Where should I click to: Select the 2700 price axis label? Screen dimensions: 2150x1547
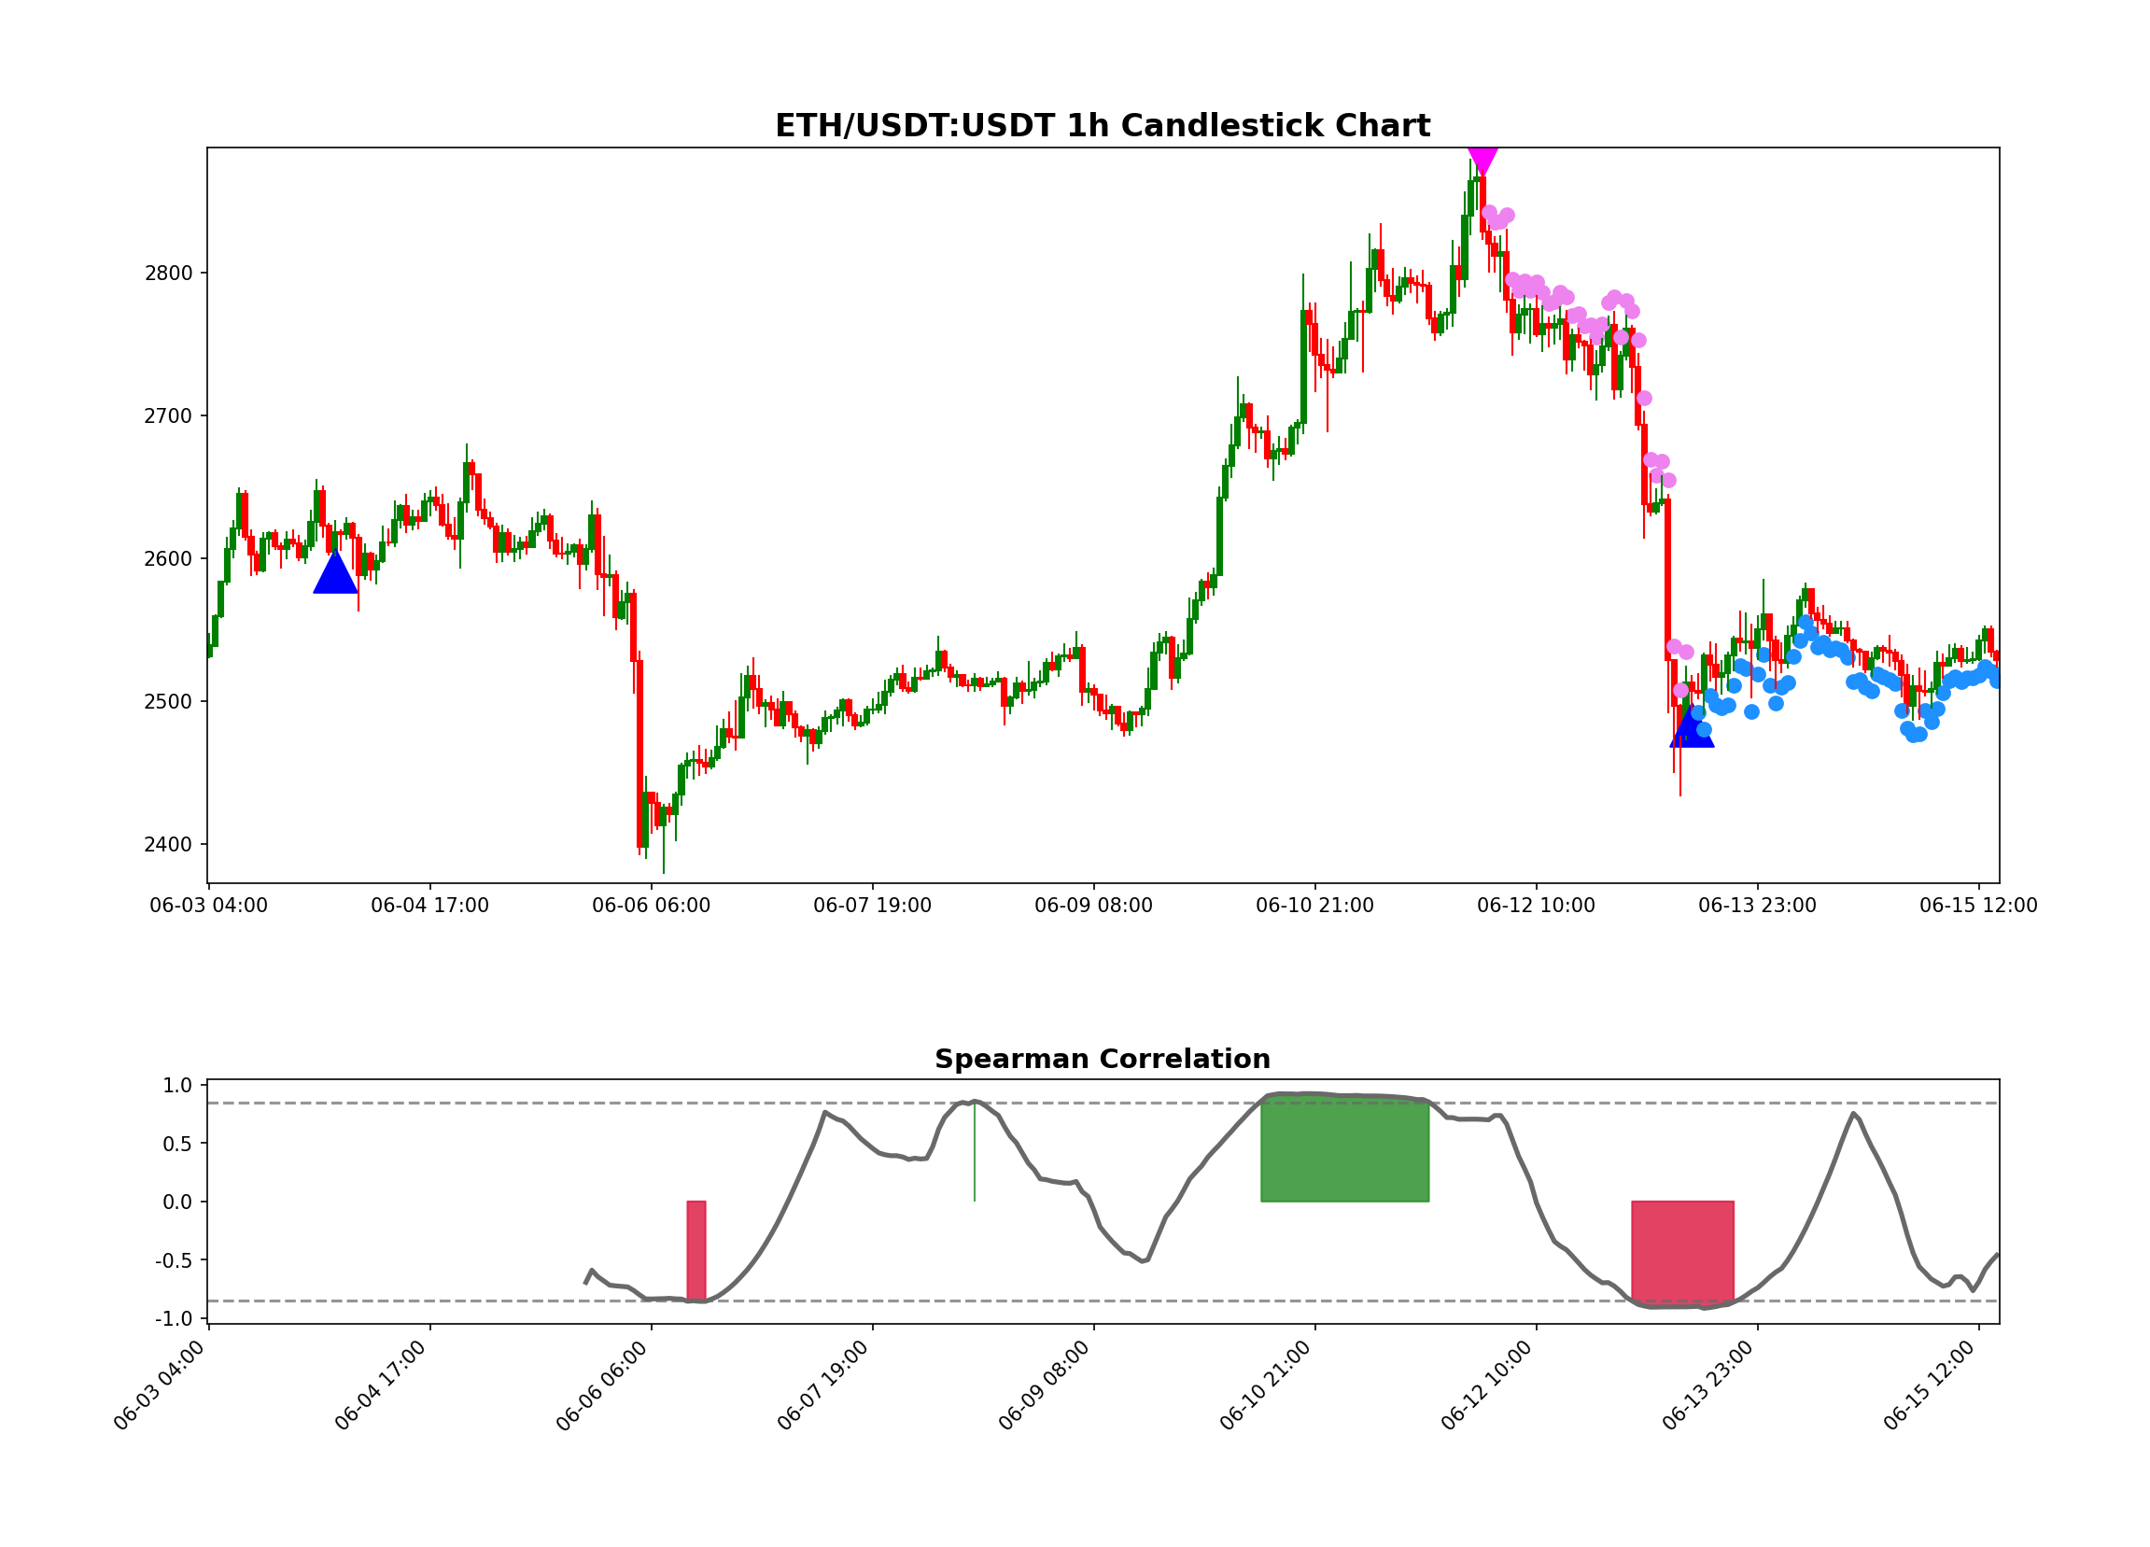click(x=168, y=416)
